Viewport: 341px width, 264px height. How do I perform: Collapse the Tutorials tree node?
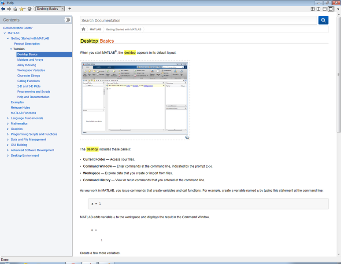(x=11, y=49)
